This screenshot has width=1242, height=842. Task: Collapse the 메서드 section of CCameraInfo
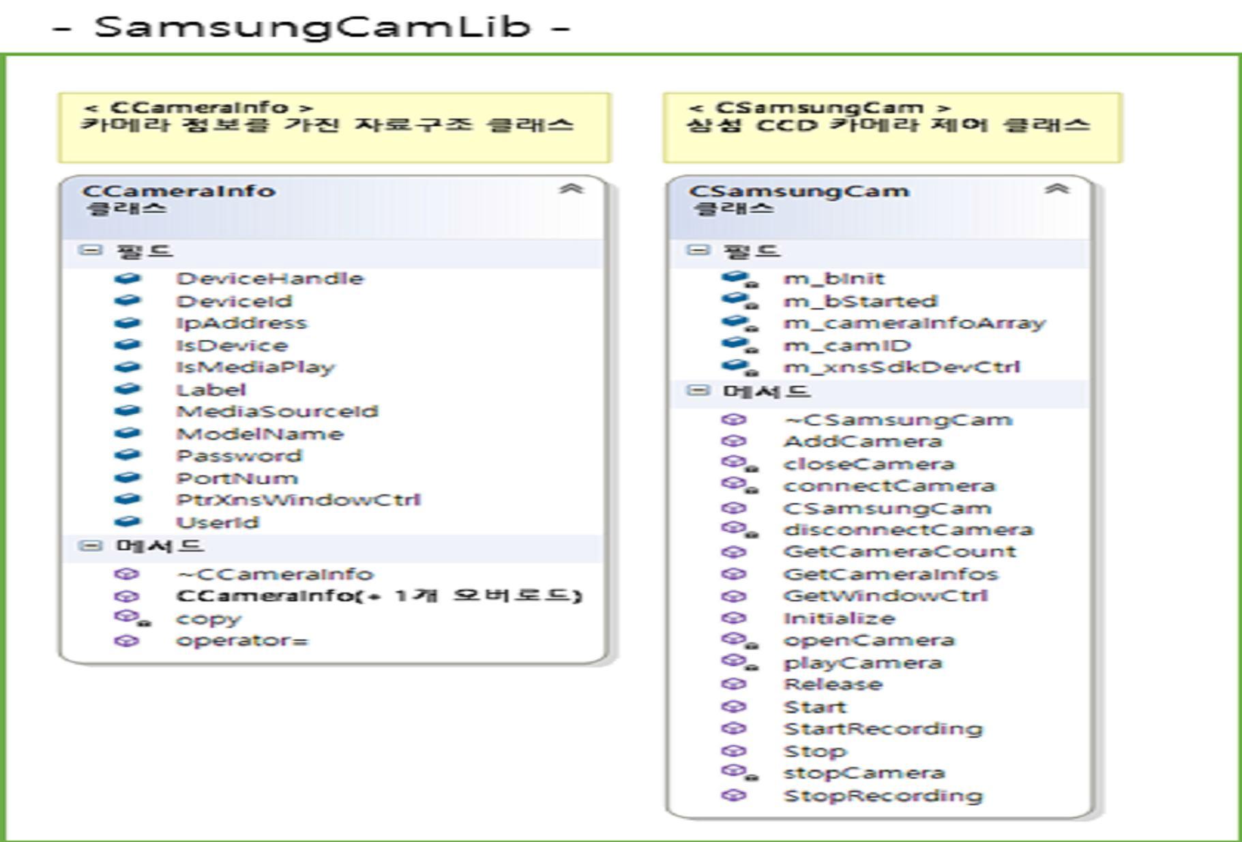click(89, 545)
